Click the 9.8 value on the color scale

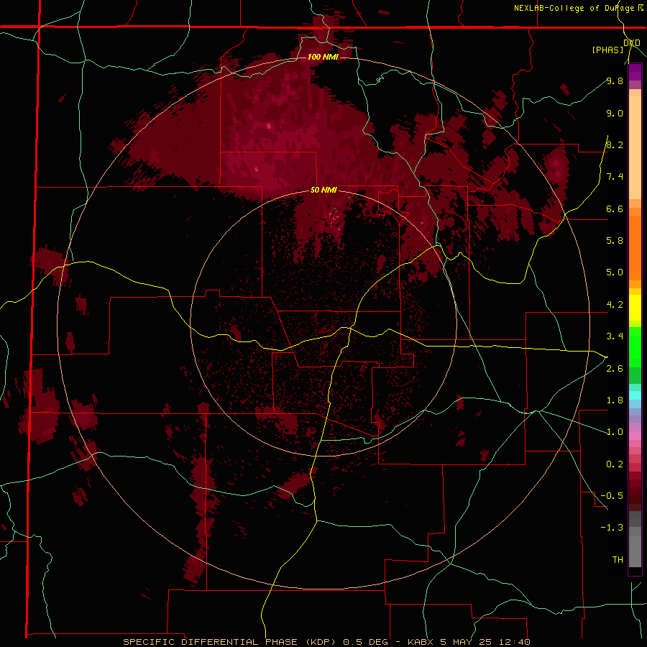pyautogui.click(x=615, y=81)
